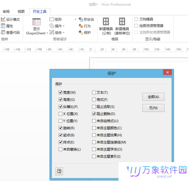The height and width of the screenshot is (181, 194).
Task: Click the None 无(N) button
Action: 153,108
